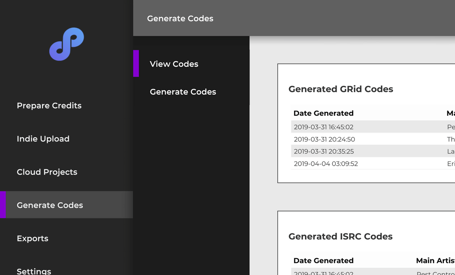Click the Generate Codes page title
Image resolution: width=455 pixels, height=275 pixels.
click(180, 19)
